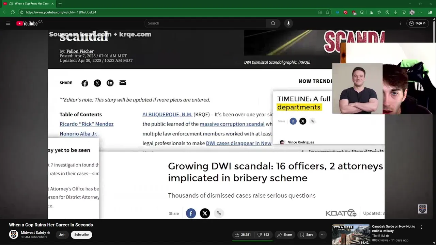Viewport: 436px width, 245px height.
Task: Select the 'When a Cop Ruins Her Career' tab
Action: tap(29, 4)
